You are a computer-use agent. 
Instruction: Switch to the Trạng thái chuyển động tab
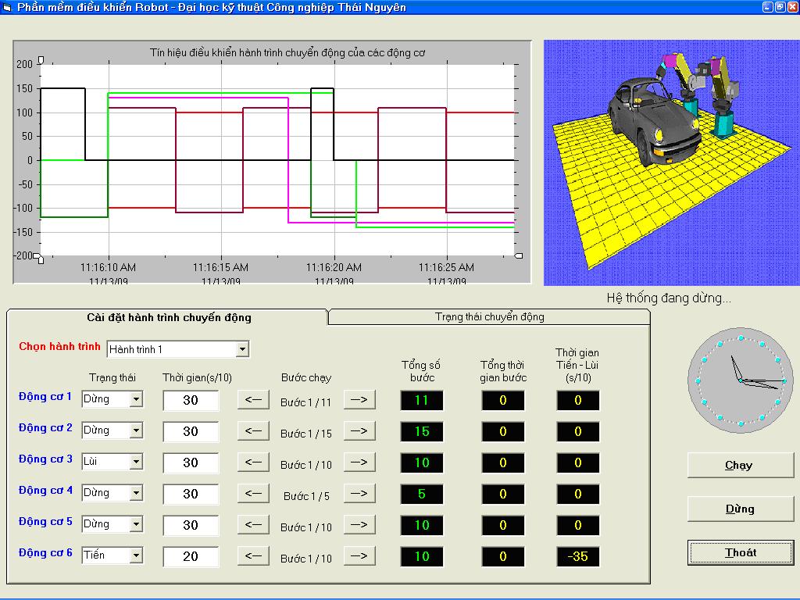click(489, 317)
